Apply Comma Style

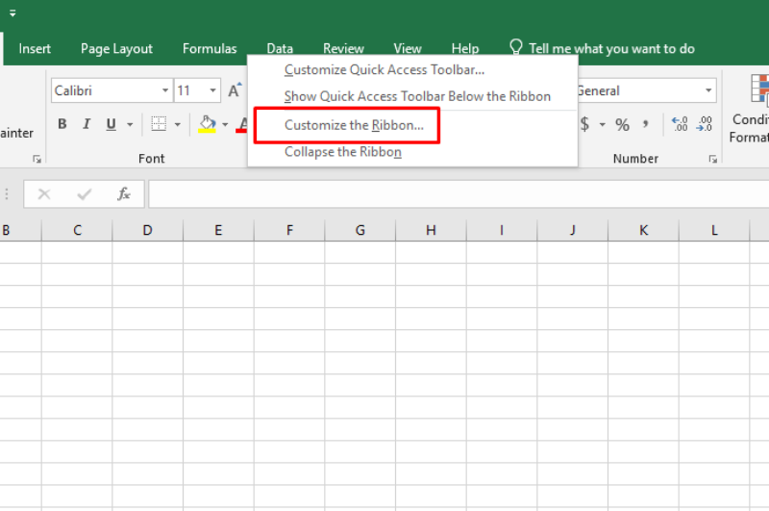(646, 124)
